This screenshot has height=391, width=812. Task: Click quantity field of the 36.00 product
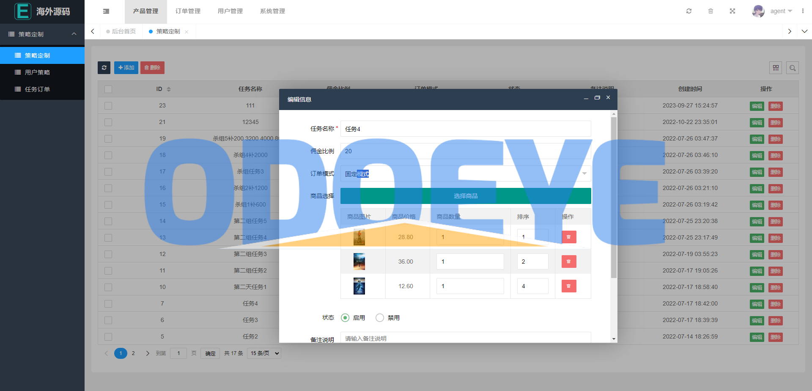tap(470, 262)
